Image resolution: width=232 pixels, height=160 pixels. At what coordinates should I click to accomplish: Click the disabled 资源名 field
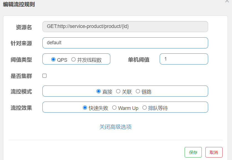click(125, 27)
